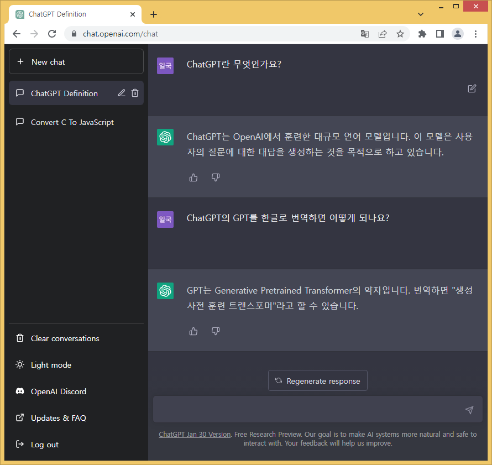
Task: Open Chrome three-dot menu
Action: (x=475, y=34)
